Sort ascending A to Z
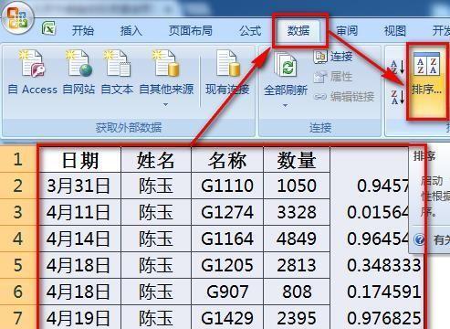This screenshot has height=329, width=450. coord(397,67)
